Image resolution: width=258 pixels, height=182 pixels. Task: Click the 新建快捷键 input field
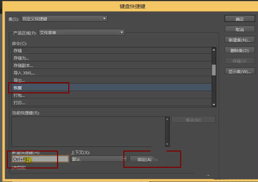40,159
